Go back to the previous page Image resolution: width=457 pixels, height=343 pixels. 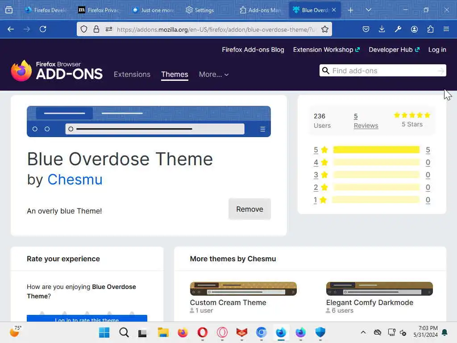point(11,29)
